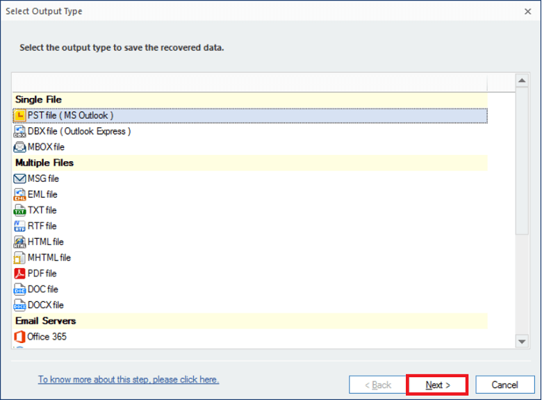Viewport: 542px width, 400px height.
Task: Open the 'please click here' help link
Action: tap(129, 380)
